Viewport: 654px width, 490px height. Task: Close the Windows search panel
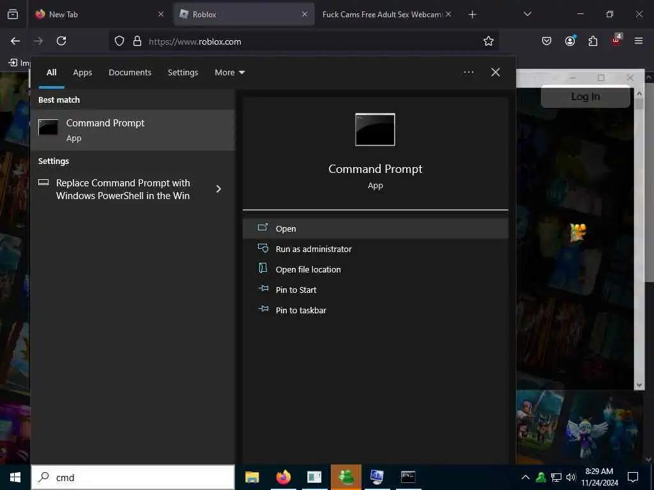pyautogui.click(x=495, y=72)
